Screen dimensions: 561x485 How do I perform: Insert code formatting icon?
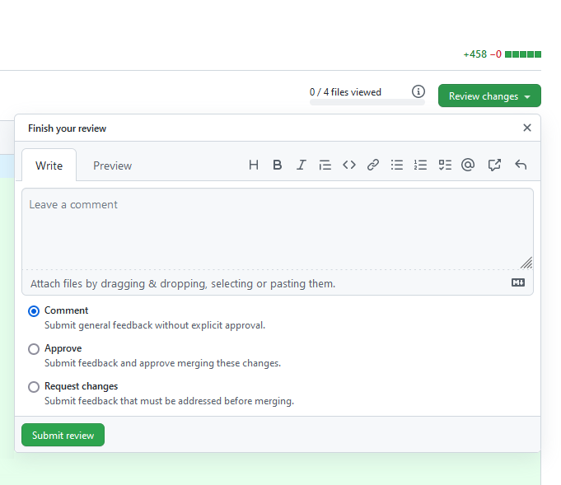point(349,165)
